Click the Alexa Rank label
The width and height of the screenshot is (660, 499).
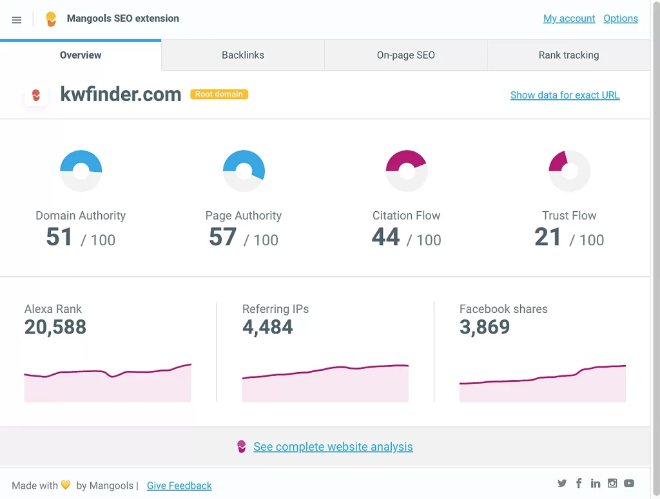pos(53,309)
